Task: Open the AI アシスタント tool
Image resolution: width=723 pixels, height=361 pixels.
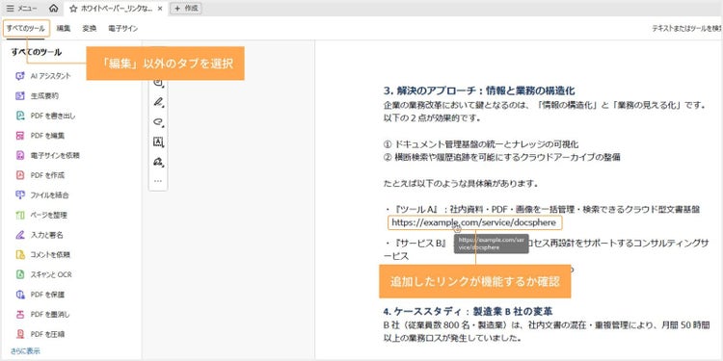Action: point(43,76)
